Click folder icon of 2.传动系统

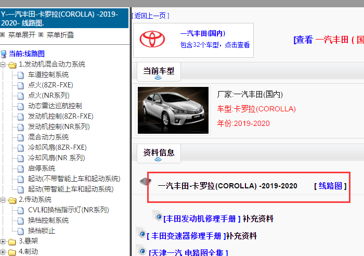(12, 200)
